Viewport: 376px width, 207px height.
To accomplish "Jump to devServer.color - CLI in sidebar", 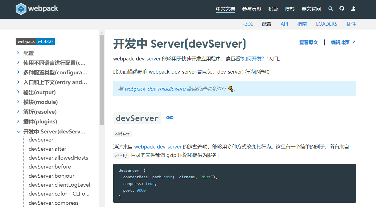I will [59, 194].
